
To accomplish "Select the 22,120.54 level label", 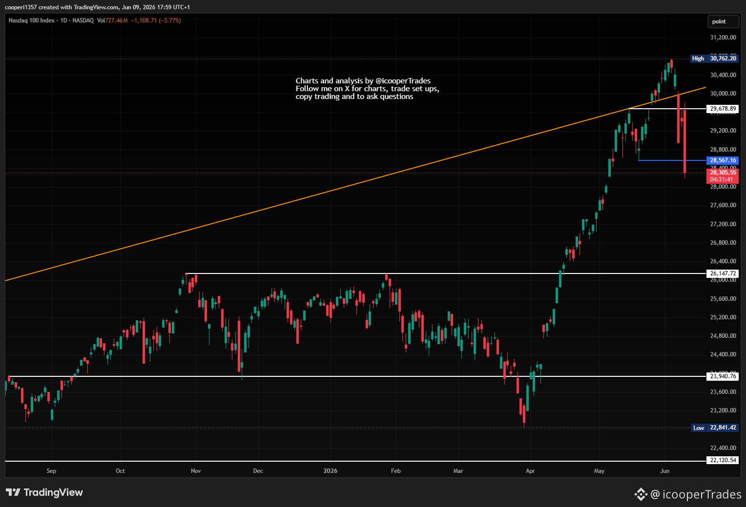I will tap(723, 460).
